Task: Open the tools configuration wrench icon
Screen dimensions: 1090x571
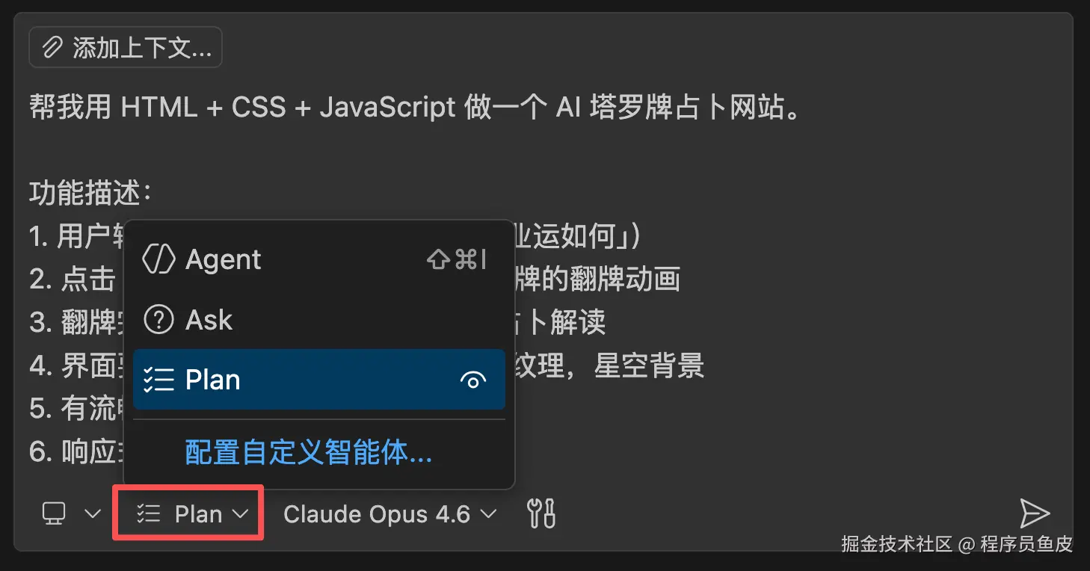Action: pos(541,513)
